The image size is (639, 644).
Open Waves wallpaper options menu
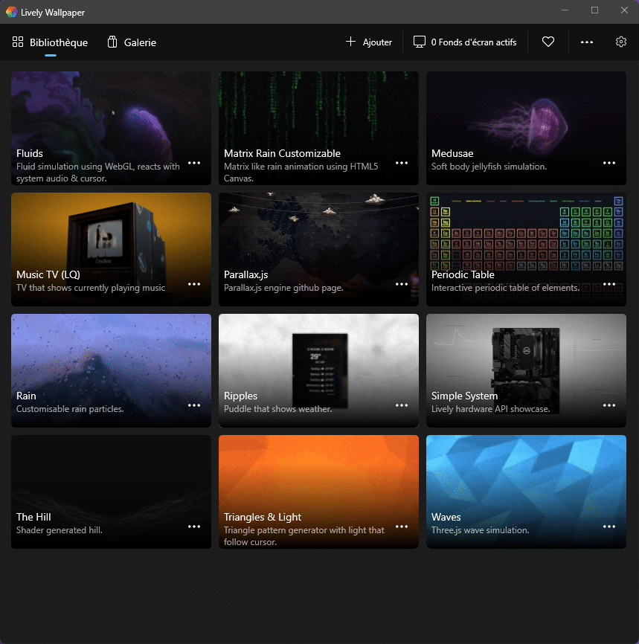pyautogui.click(x=609, y=527)
